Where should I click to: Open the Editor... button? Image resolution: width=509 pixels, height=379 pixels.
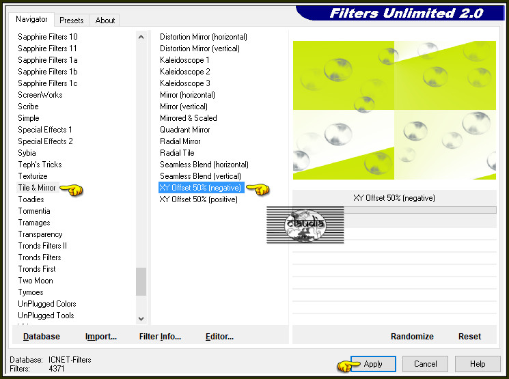click(x=219, y=337)
